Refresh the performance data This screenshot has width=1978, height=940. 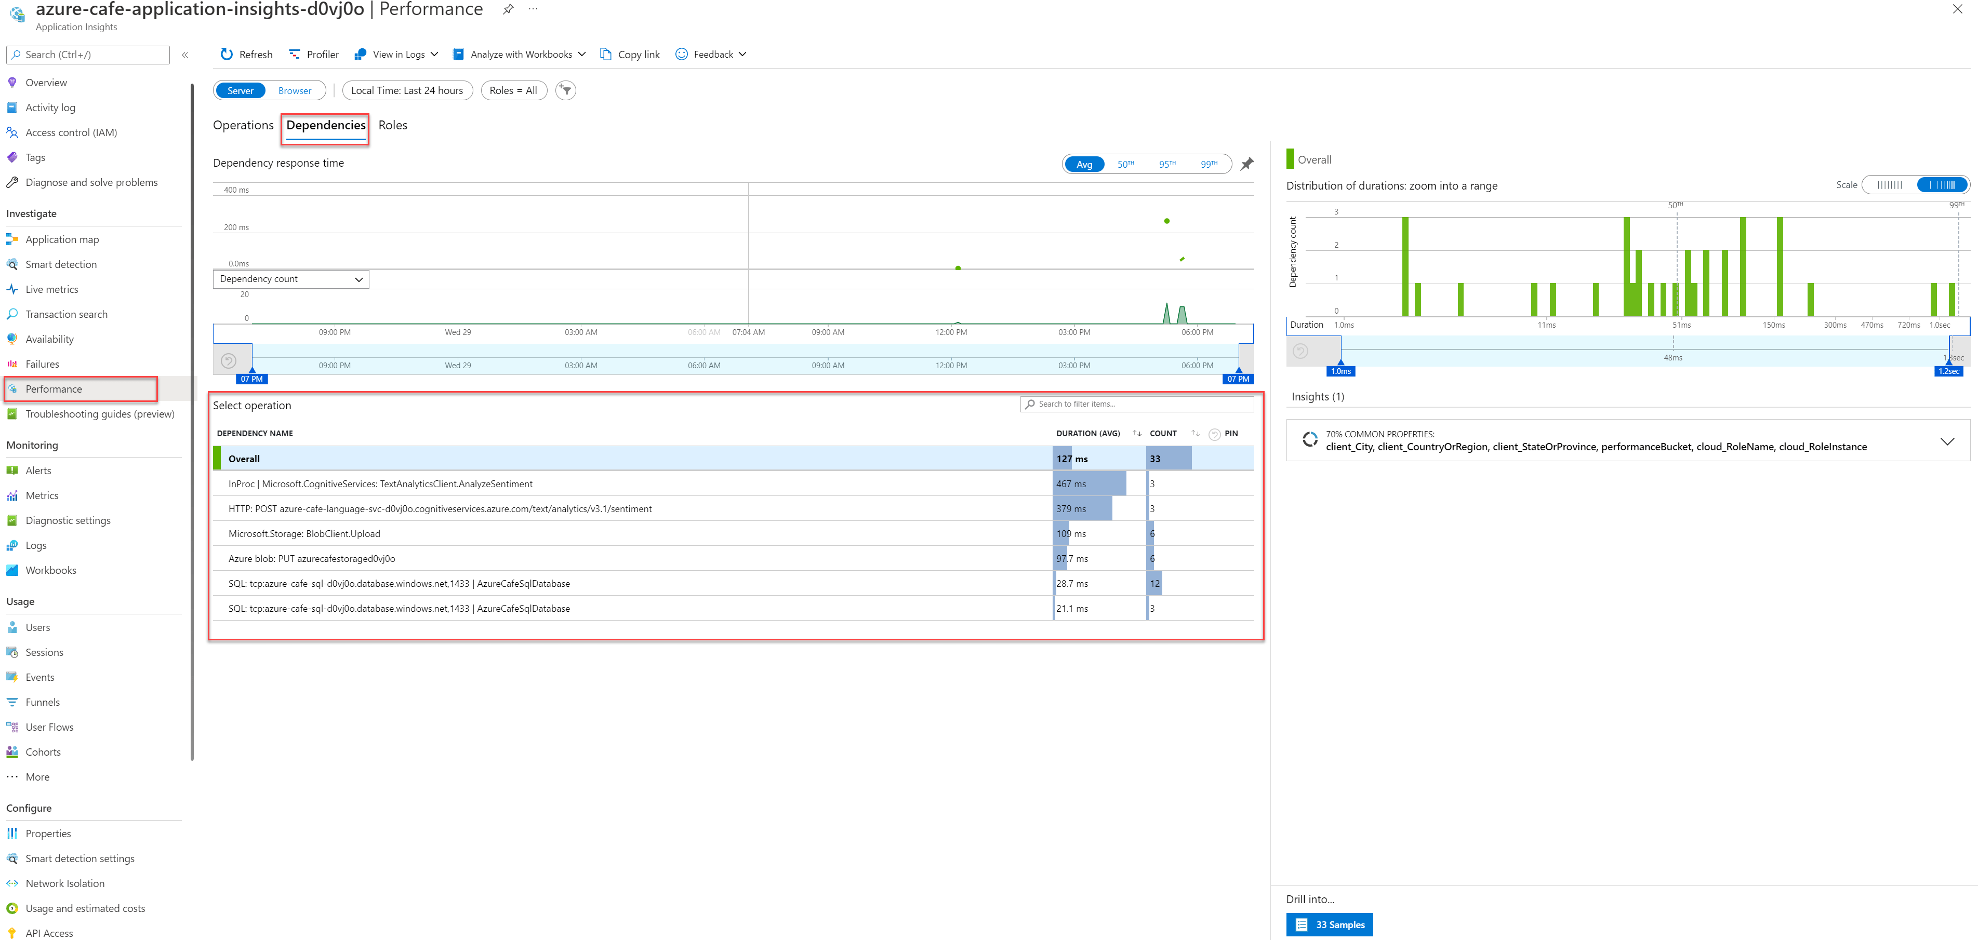246,53
